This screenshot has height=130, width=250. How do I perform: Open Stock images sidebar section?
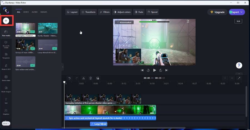pyautogui.click(x=6, y=89)
